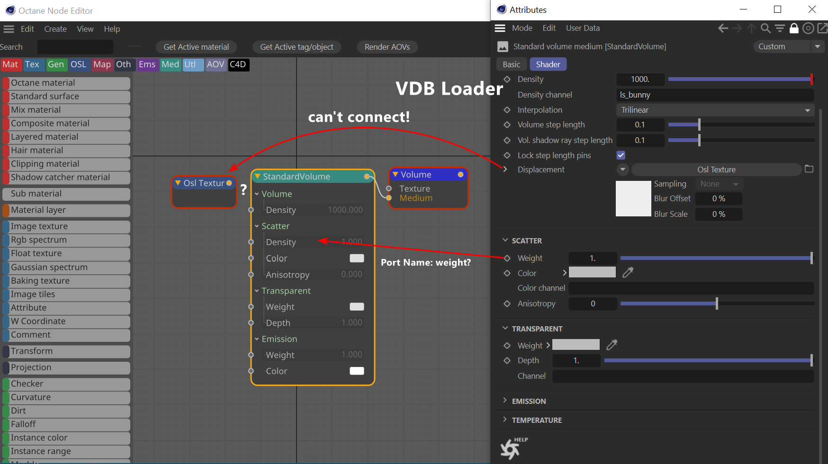This screenshot has height=464, width=828.
Task: Open the Custom layout dropdown
Action: point(788,46)
